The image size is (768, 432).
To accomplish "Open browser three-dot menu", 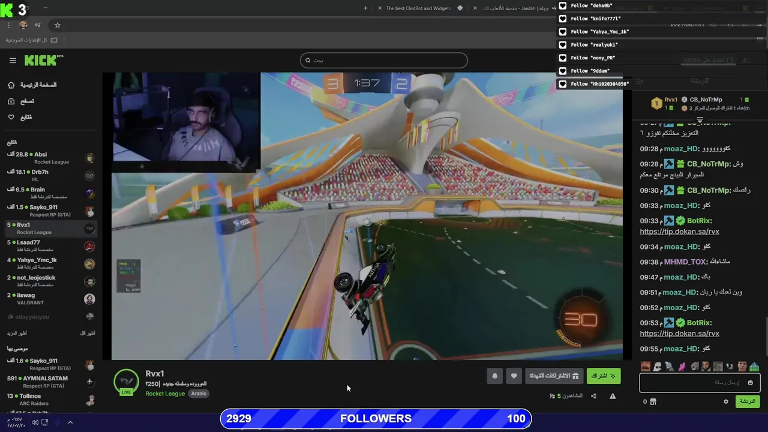I will pyautogui.click(x=8, y=25).
